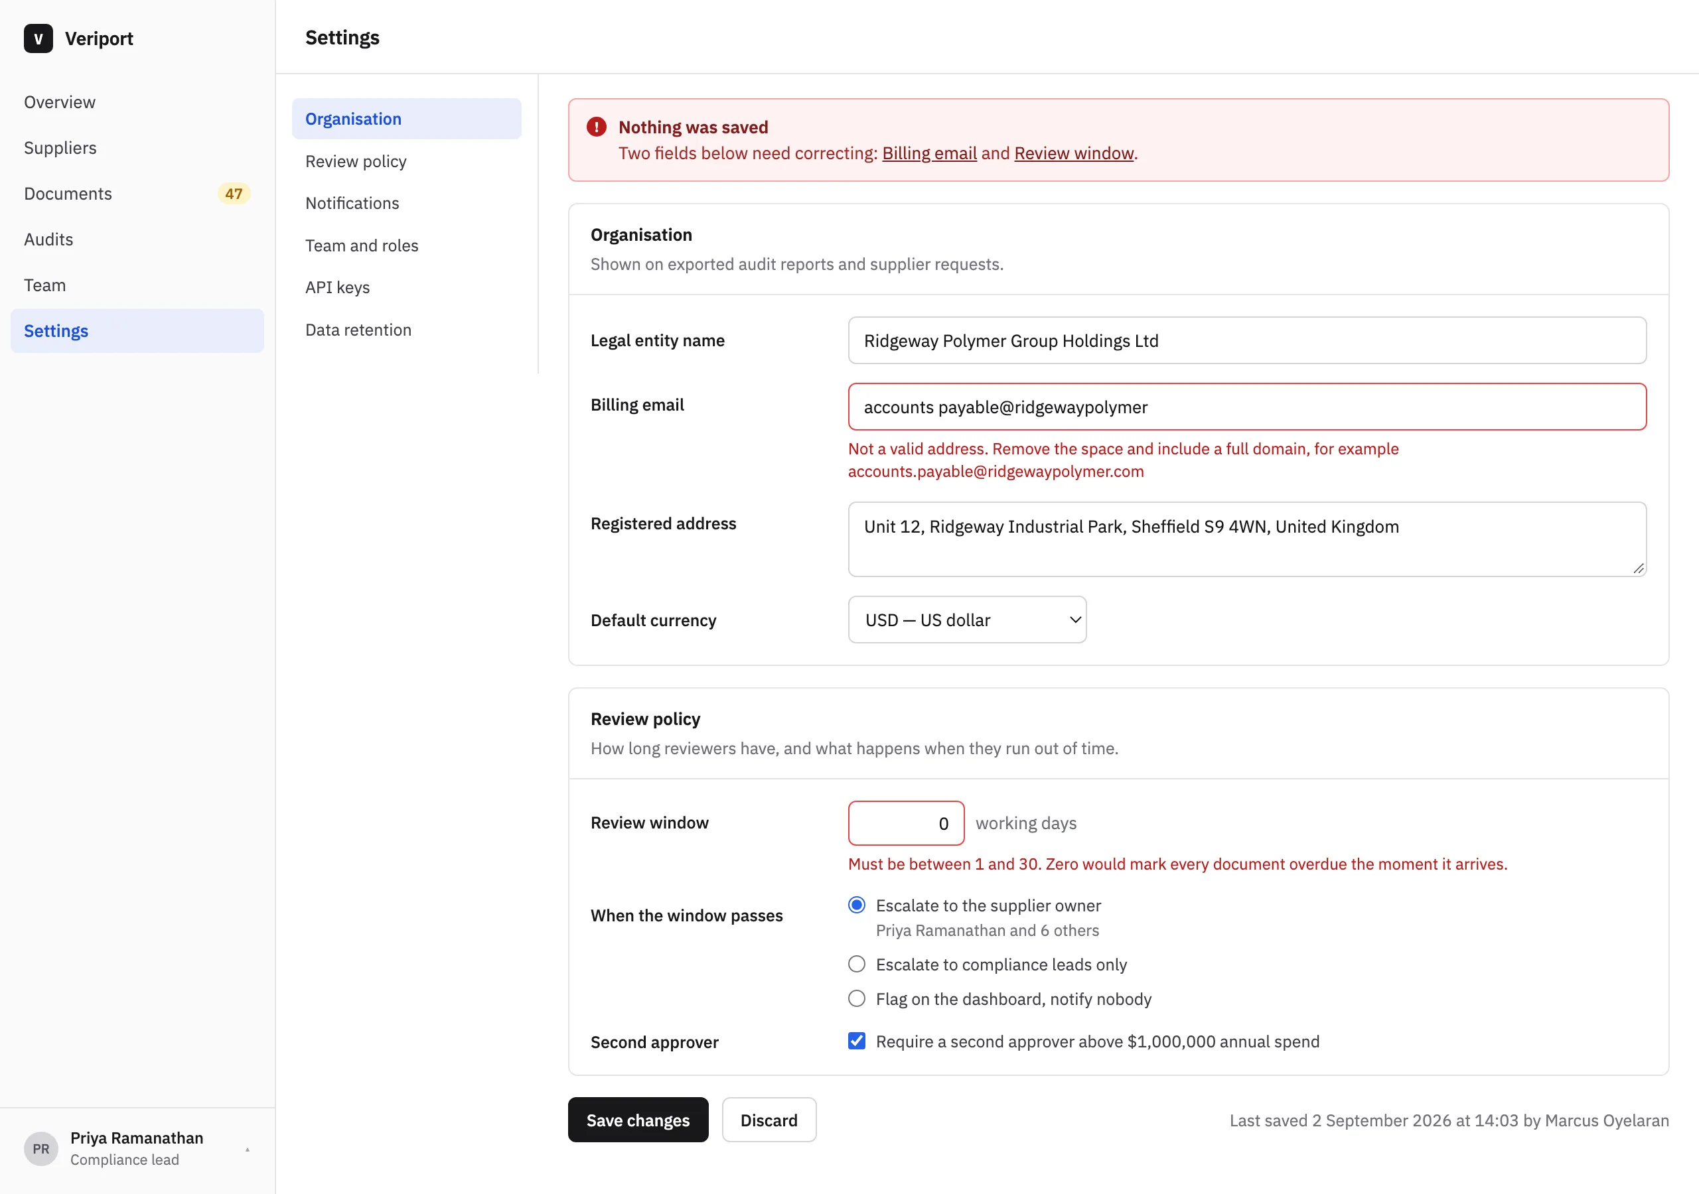Uncheck Require a second approver checkbox
Screen dimensions: 1699x1194
click(857, 1041)
